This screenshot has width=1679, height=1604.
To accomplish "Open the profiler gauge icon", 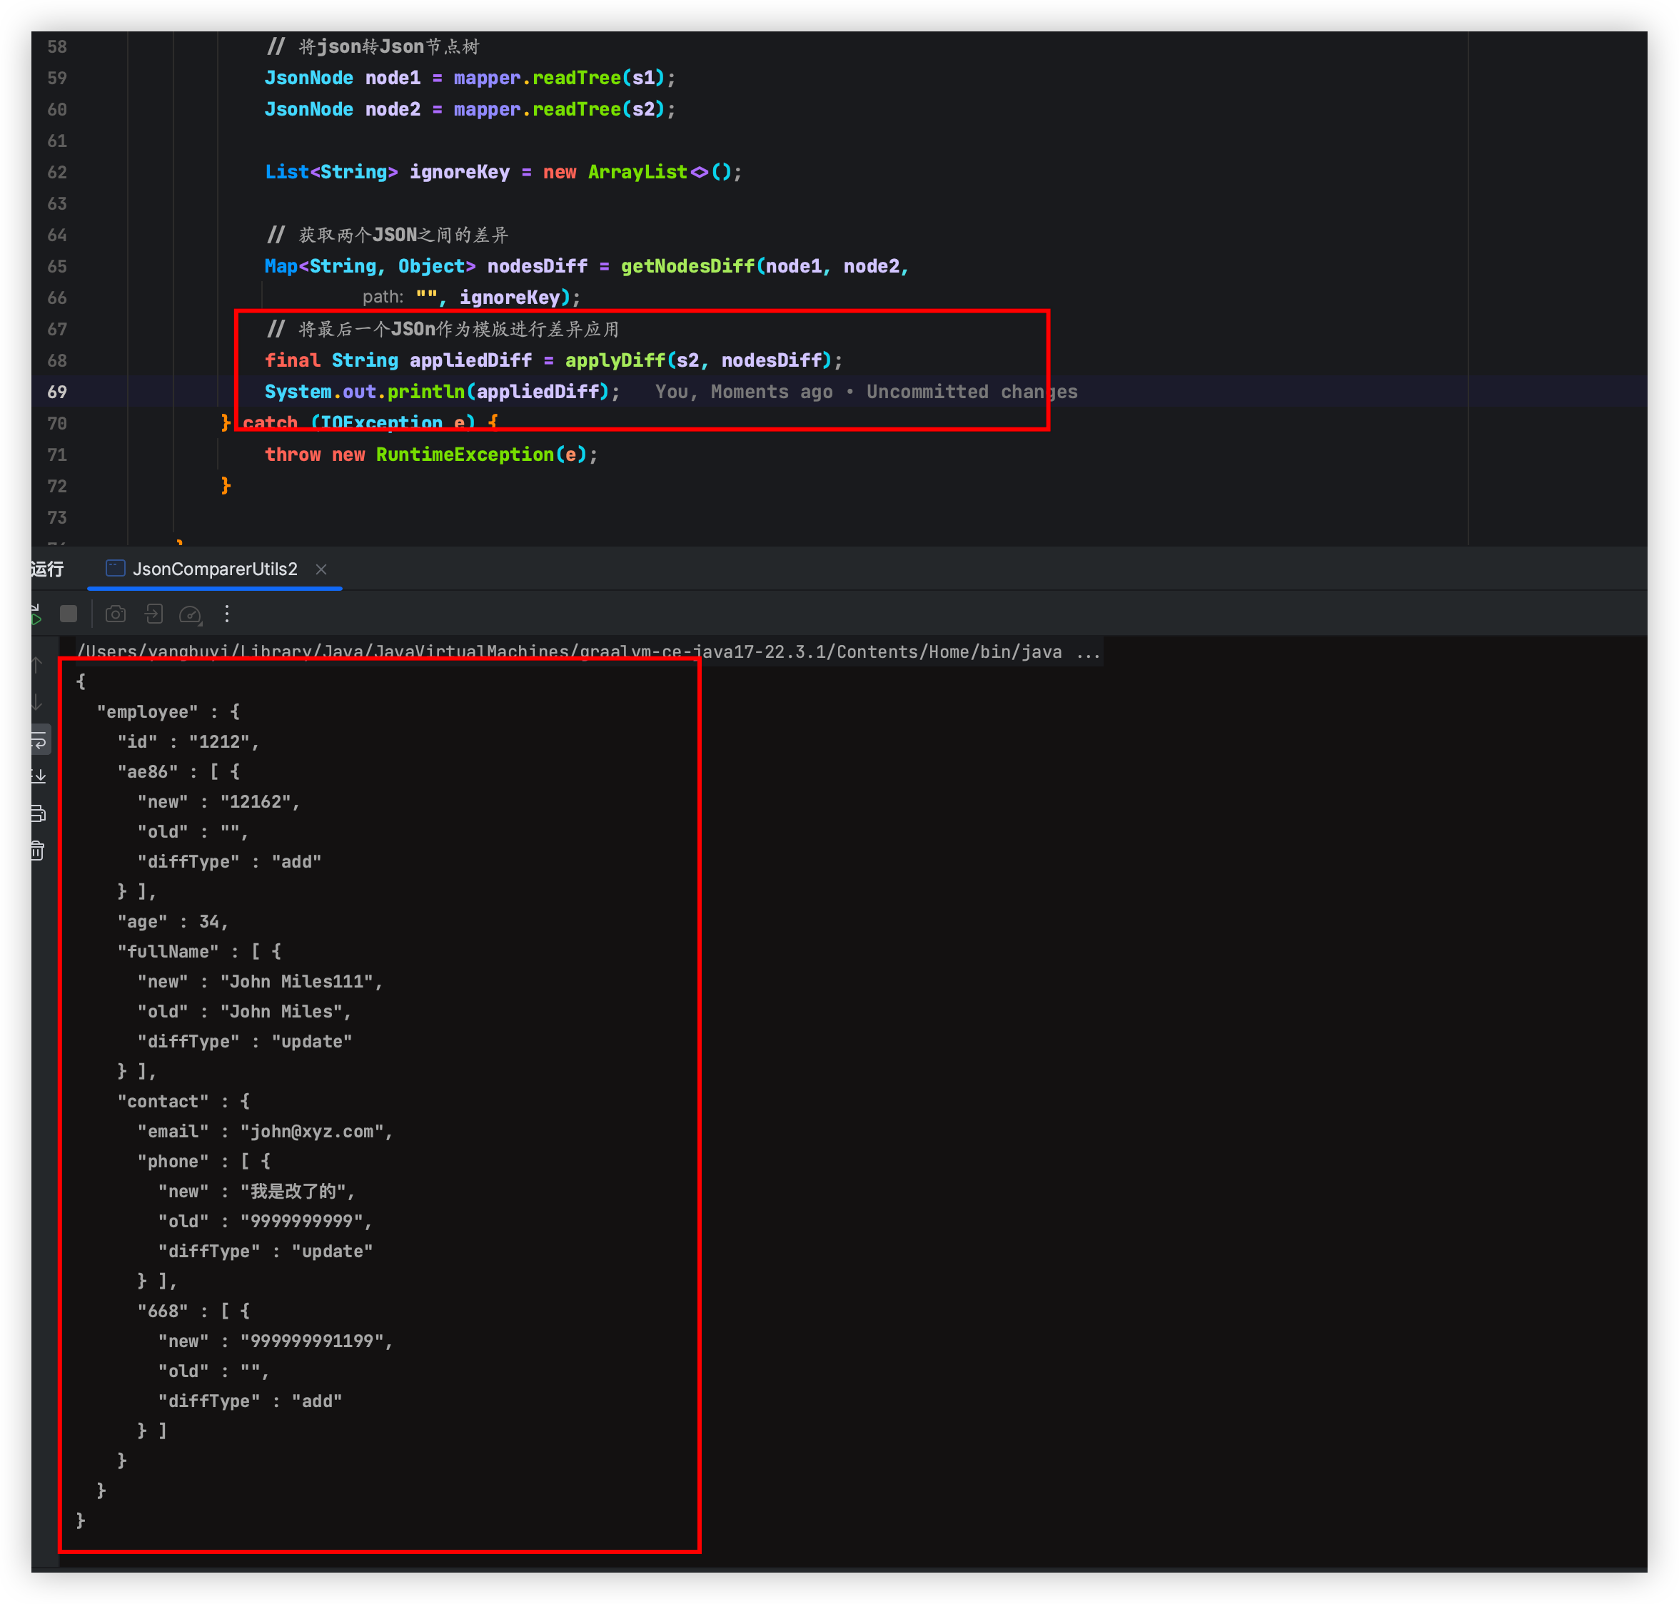I will click(190, 614).
